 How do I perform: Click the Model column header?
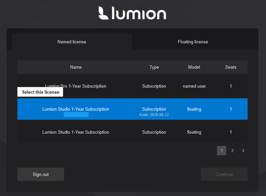tap(194, 67)
